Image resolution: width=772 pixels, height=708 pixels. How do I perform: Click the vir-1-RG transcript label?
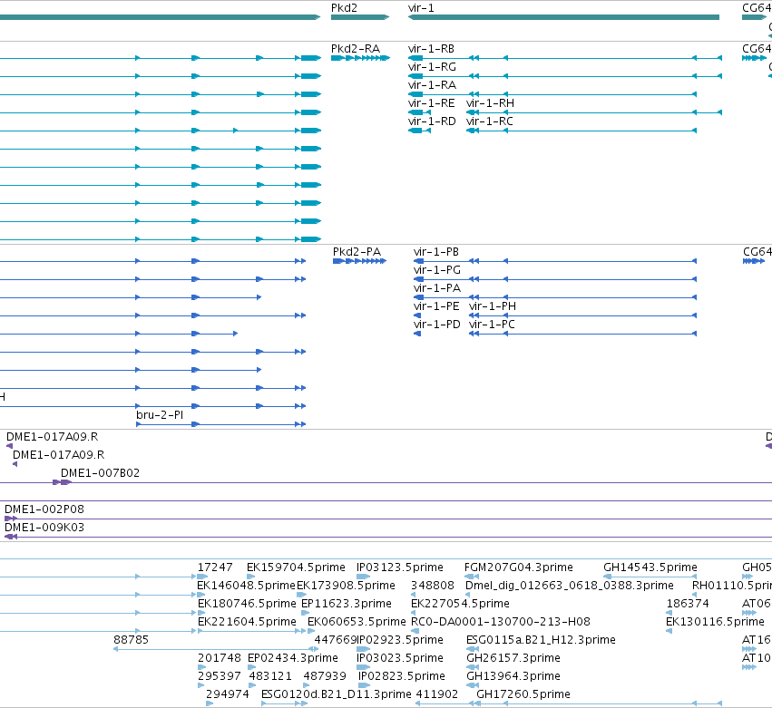[x=433, y=67]
